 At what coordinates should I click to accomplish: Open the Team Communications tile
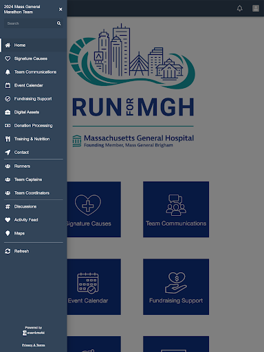click(176, 210)
